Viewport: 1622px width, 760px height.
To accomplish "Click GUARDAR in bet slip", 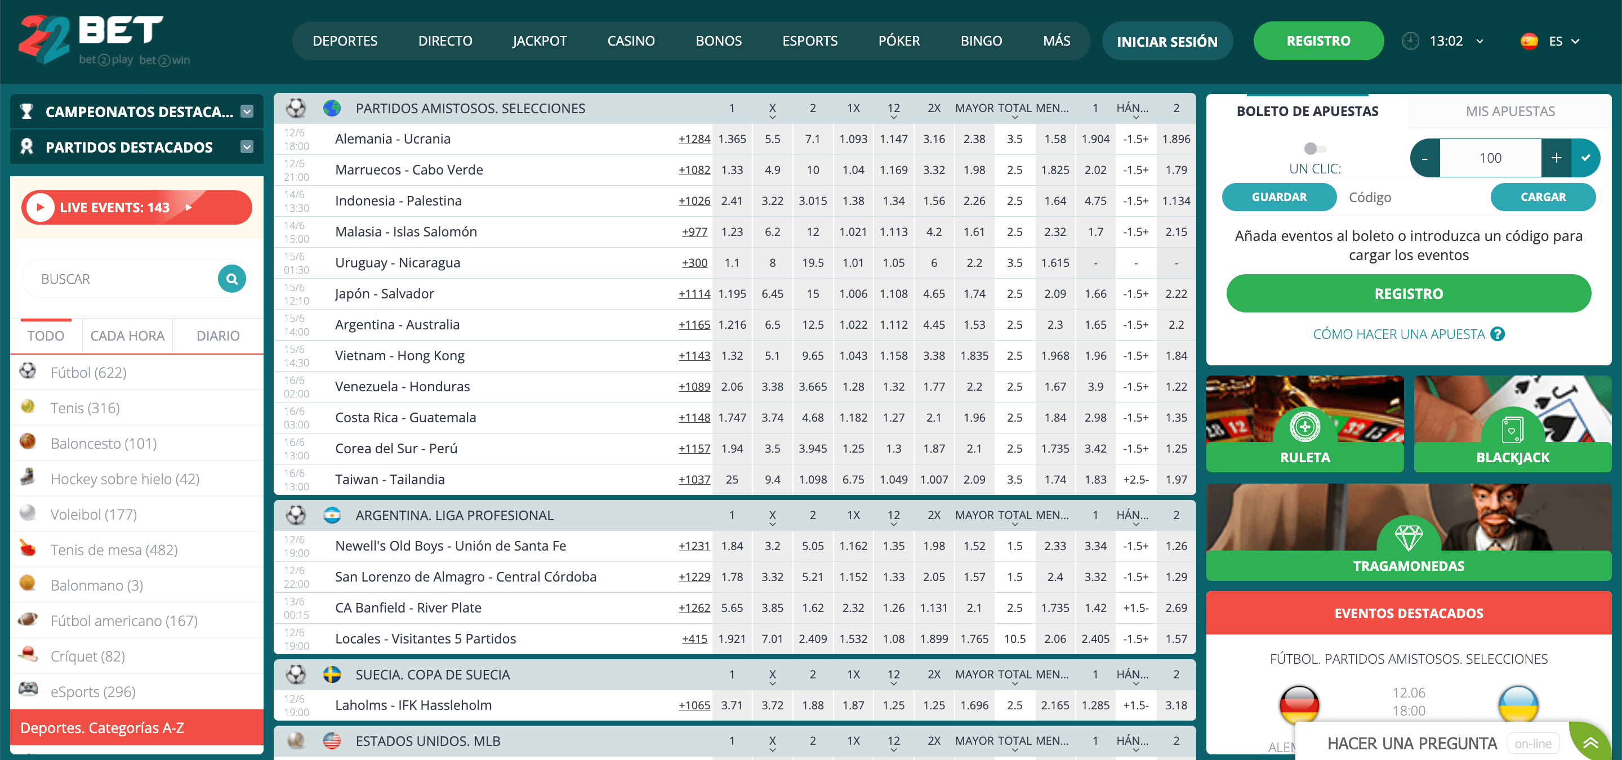I will tap(1278, 197).
